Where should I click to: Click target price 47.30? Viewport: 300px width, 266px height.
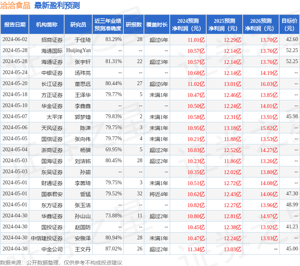[292, 194]
